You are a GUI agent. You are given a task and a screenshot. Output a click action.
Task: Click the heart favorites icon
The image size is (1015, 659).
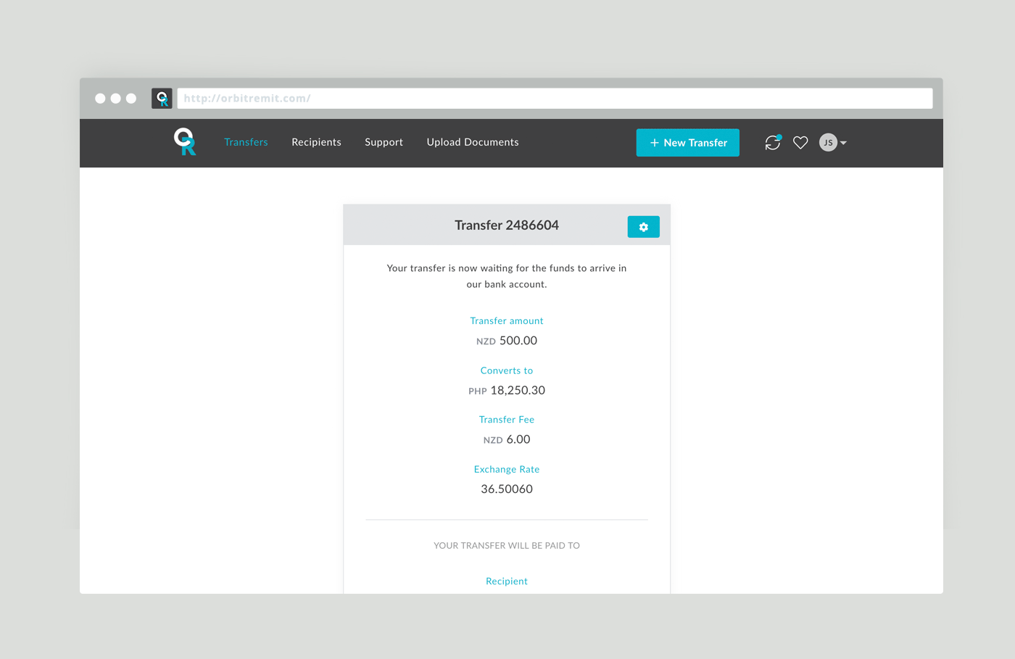click(x=800, y=143)
